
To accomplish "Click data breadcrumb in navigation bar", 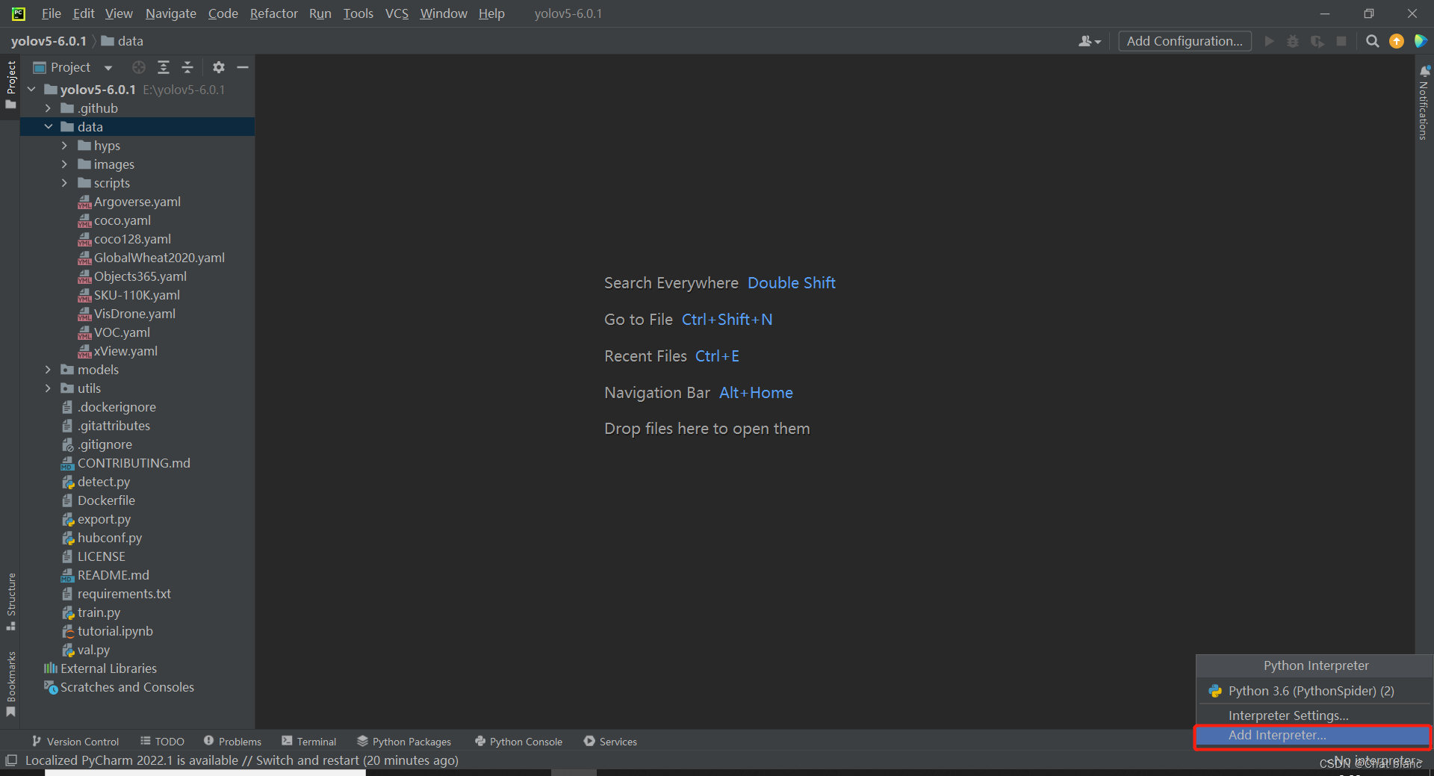I will (122, 41).
